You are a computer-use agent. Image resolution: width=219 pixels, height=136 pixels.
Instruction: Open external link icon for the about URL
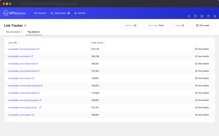(32, 56)
